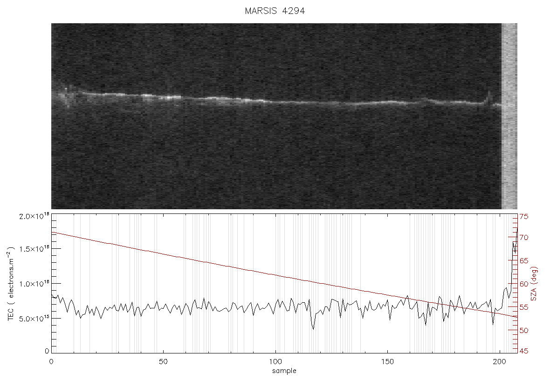
Task: Click the TEC (electrons.m-2) axis title
Action: tap(11, 284)
